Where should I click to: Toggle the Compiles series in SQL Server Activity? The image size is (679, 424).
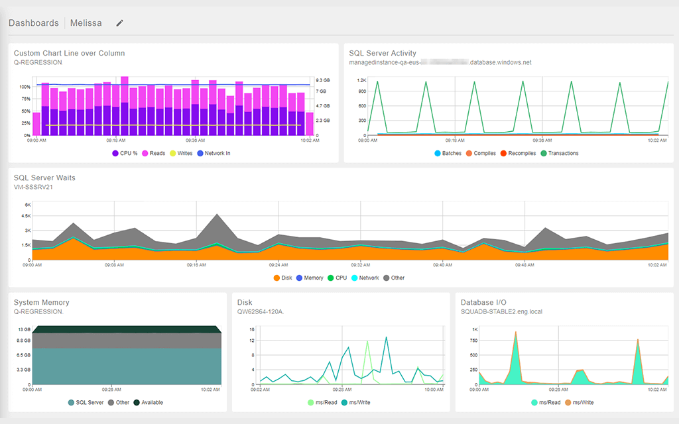click(469, 153)
